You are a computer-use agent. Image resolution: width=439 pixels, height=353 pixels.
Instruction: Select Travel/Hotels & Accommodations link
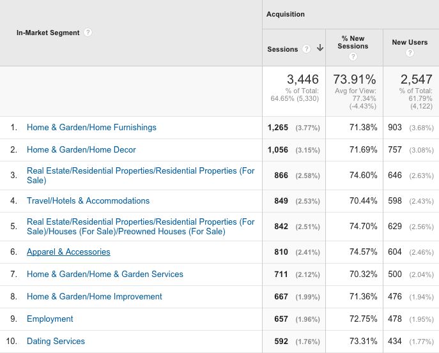click(88, 200)
